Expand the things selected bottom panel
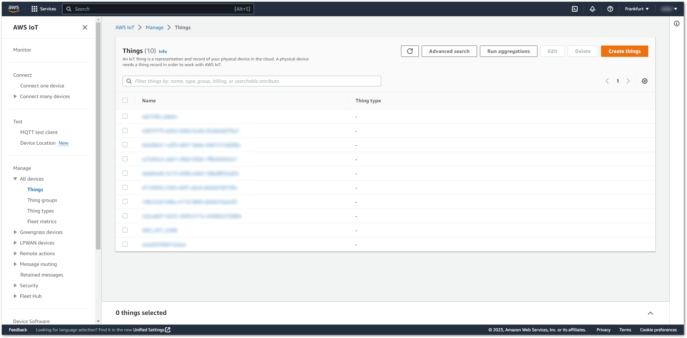 click(x=650, y=313)
